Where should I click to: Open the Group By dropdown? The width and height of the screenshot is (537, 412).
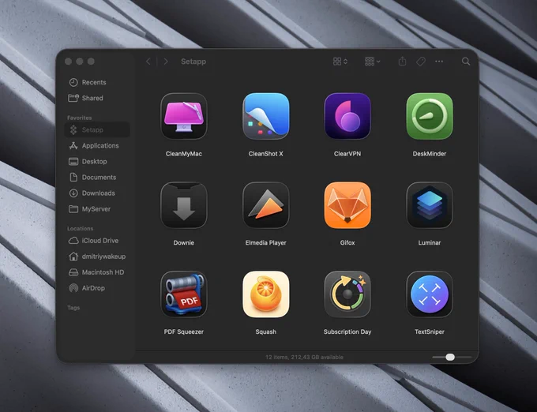(x=372, y=62)
